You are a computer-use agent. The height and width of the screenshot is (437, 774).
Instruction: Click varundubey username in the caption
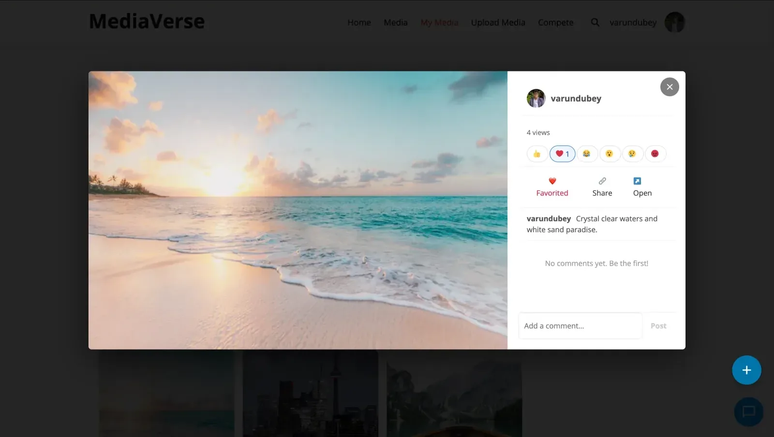pyautogui.click(x=549, y=219)
